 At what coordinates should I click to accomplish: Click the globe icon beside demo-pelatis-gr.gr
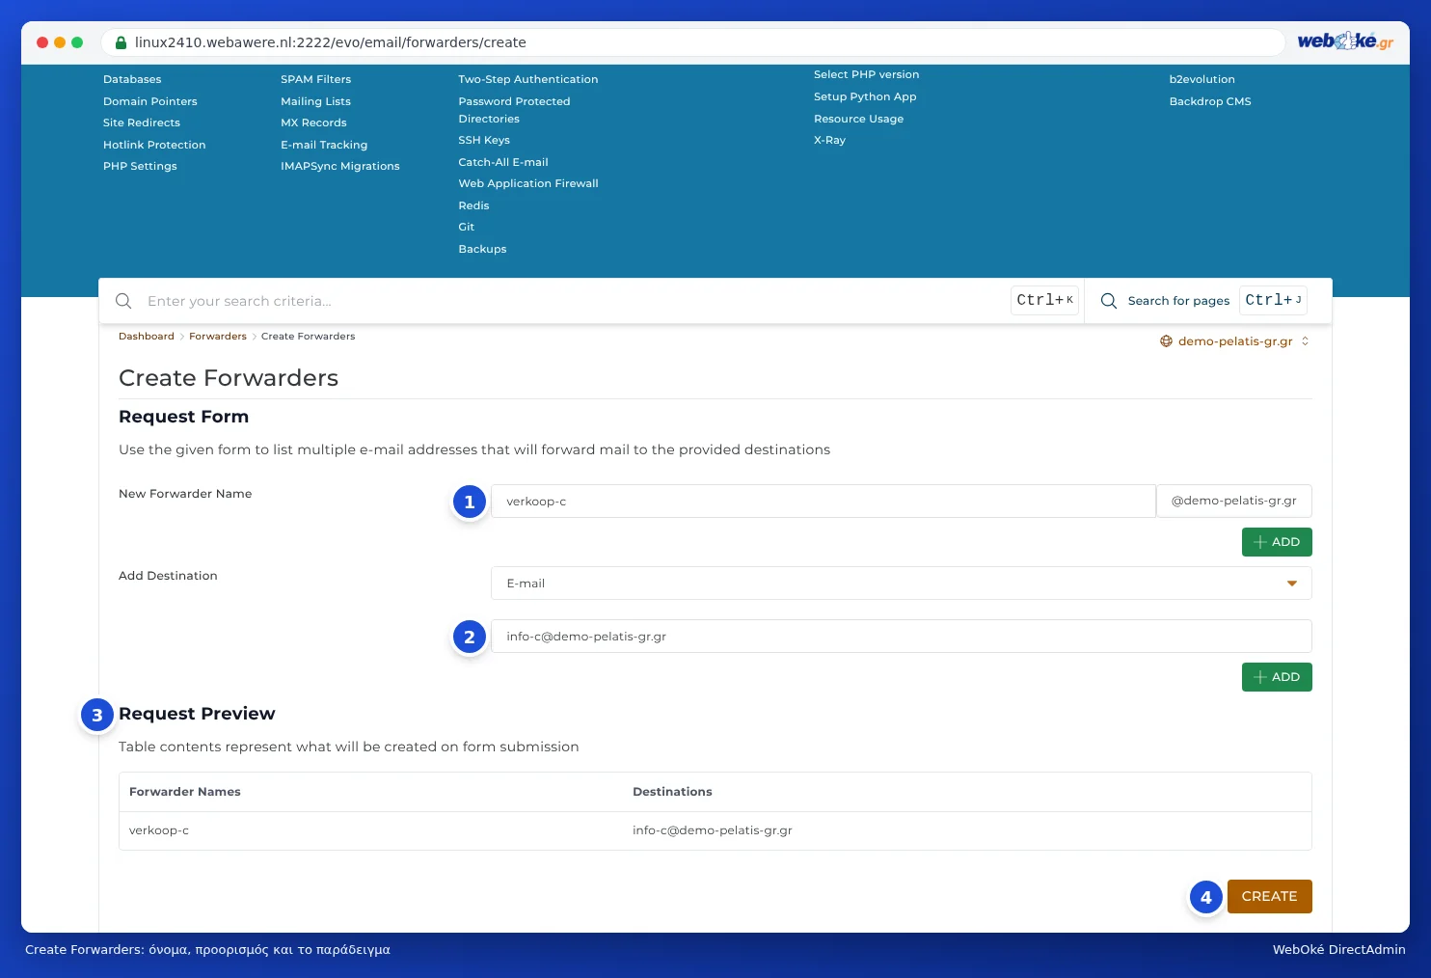click(x=1166, y=341)
